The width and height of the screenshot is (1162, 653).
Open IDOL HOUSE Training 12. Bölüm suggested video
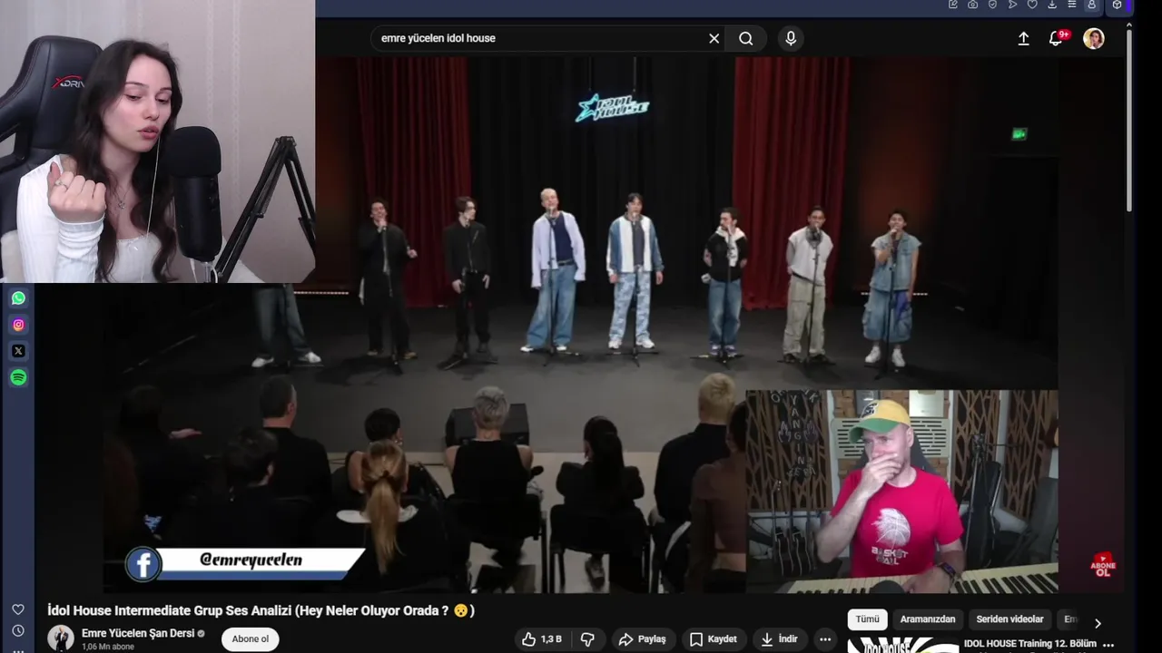pyautogui.click(x=1030, y=644)
